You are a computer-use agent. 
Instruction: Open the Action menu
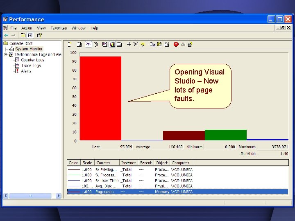[x=27, y=28]
